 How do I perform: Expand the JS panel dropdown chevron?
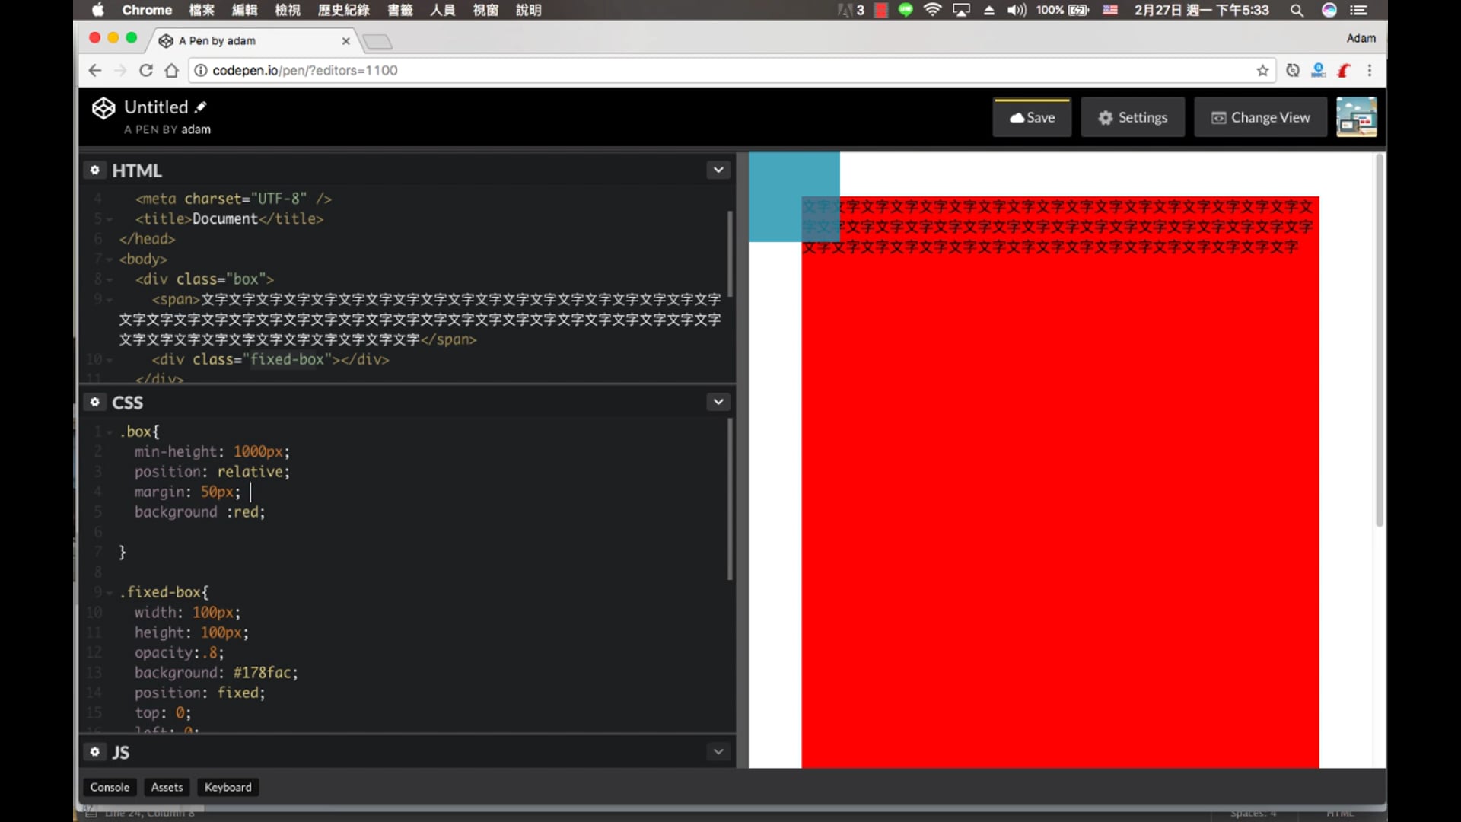pyautogui.click(x=718, y=752)
